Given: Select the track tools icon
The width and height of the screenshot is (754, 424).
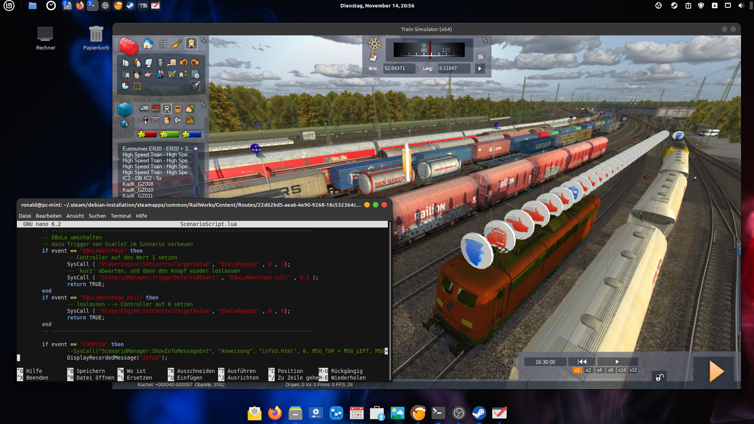Looking at the screenshot, I should tap(163, 44).
